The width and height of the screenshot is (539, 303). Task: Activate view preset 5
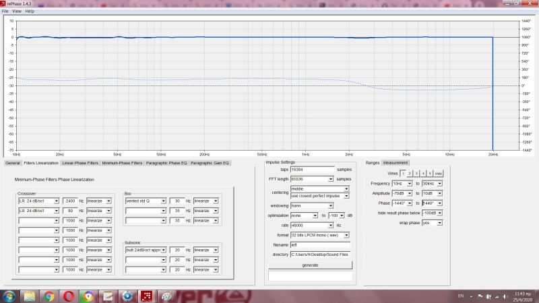(430, 173)
